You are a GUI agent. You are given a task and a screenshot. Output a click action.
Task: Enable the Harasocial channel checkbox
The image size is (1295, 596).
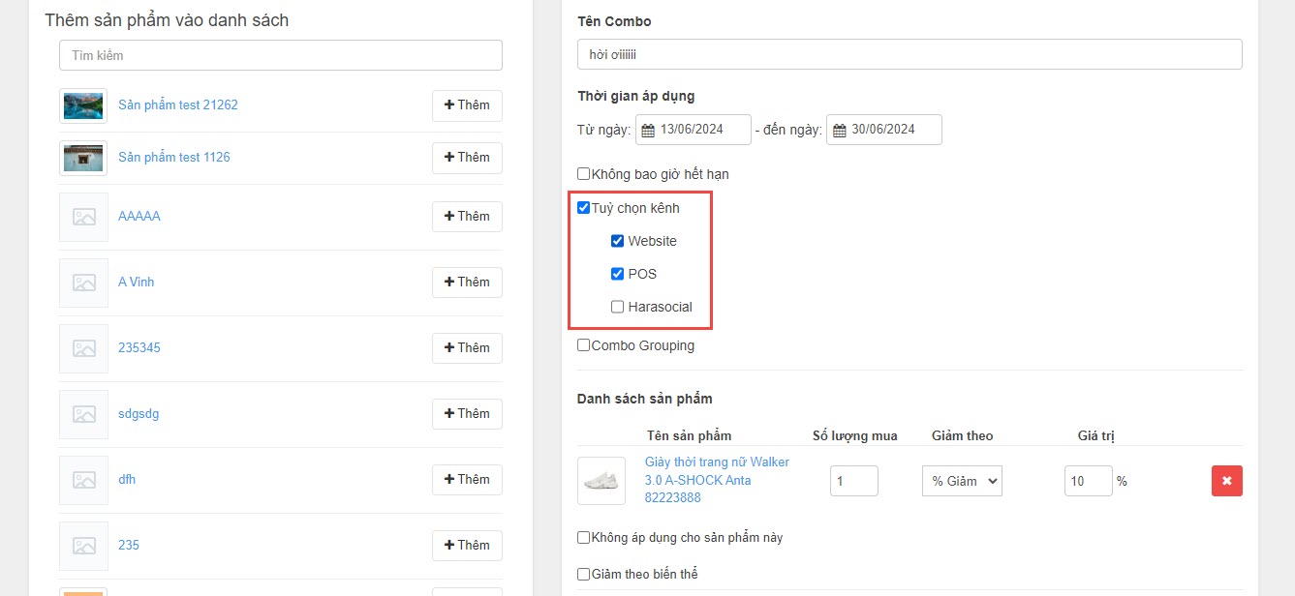(617, 307)
